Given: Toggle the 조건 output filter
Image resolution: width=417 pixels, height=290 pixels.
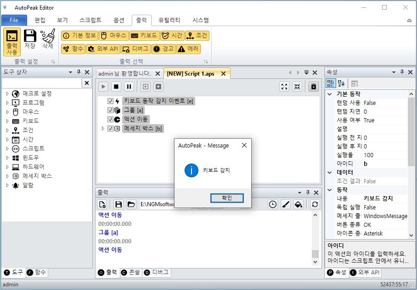Looking at the screenshot, I should 197,36.
